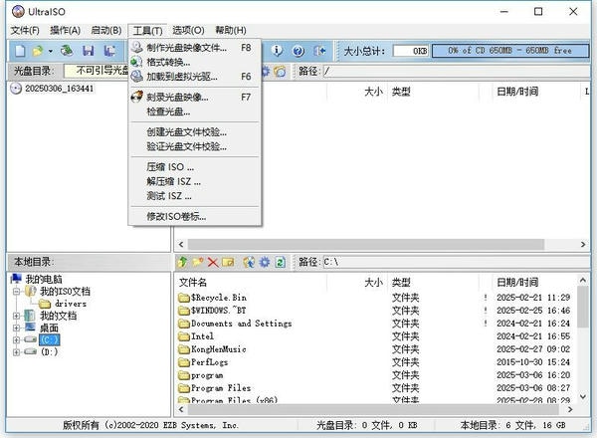Click the Rename folder icon in local toolbar
The image size is (597, 438).
228,262
